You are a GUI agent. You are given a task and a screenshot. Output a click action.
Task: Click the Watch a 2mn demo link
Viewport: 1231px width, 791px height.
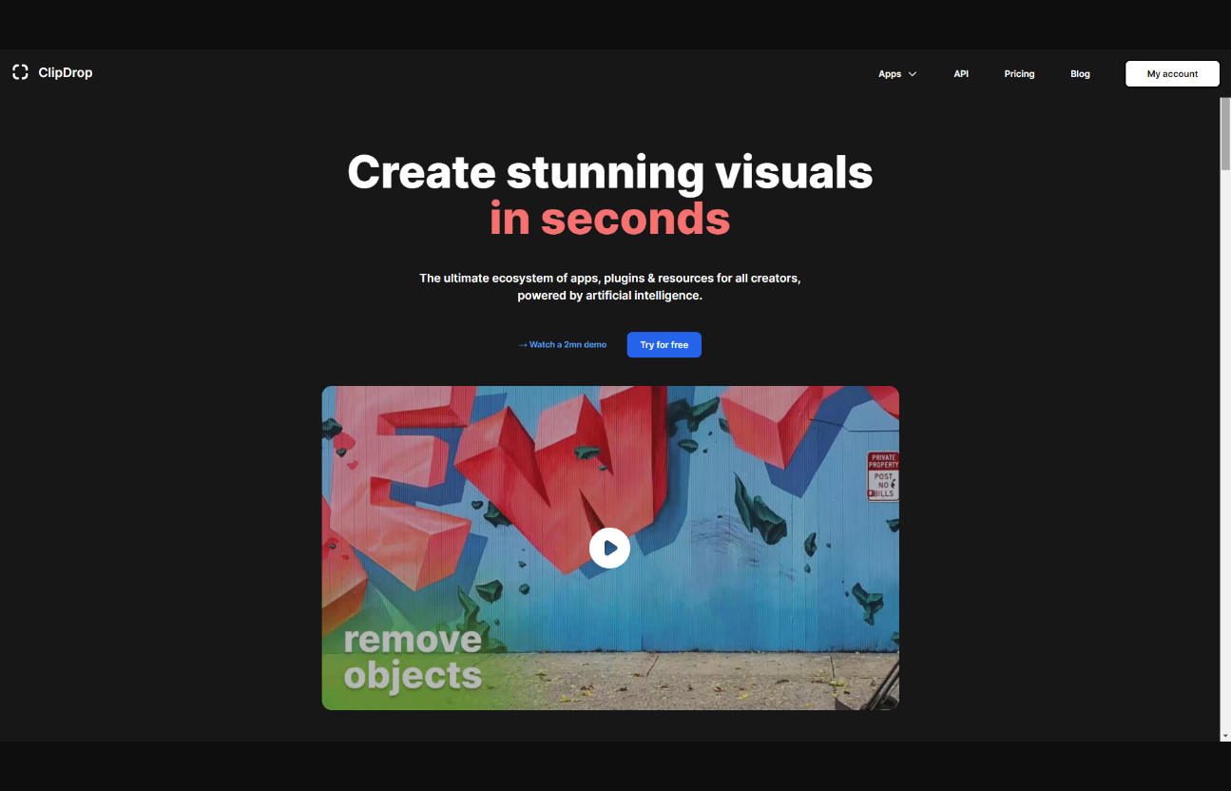click(x=567, y=345)
